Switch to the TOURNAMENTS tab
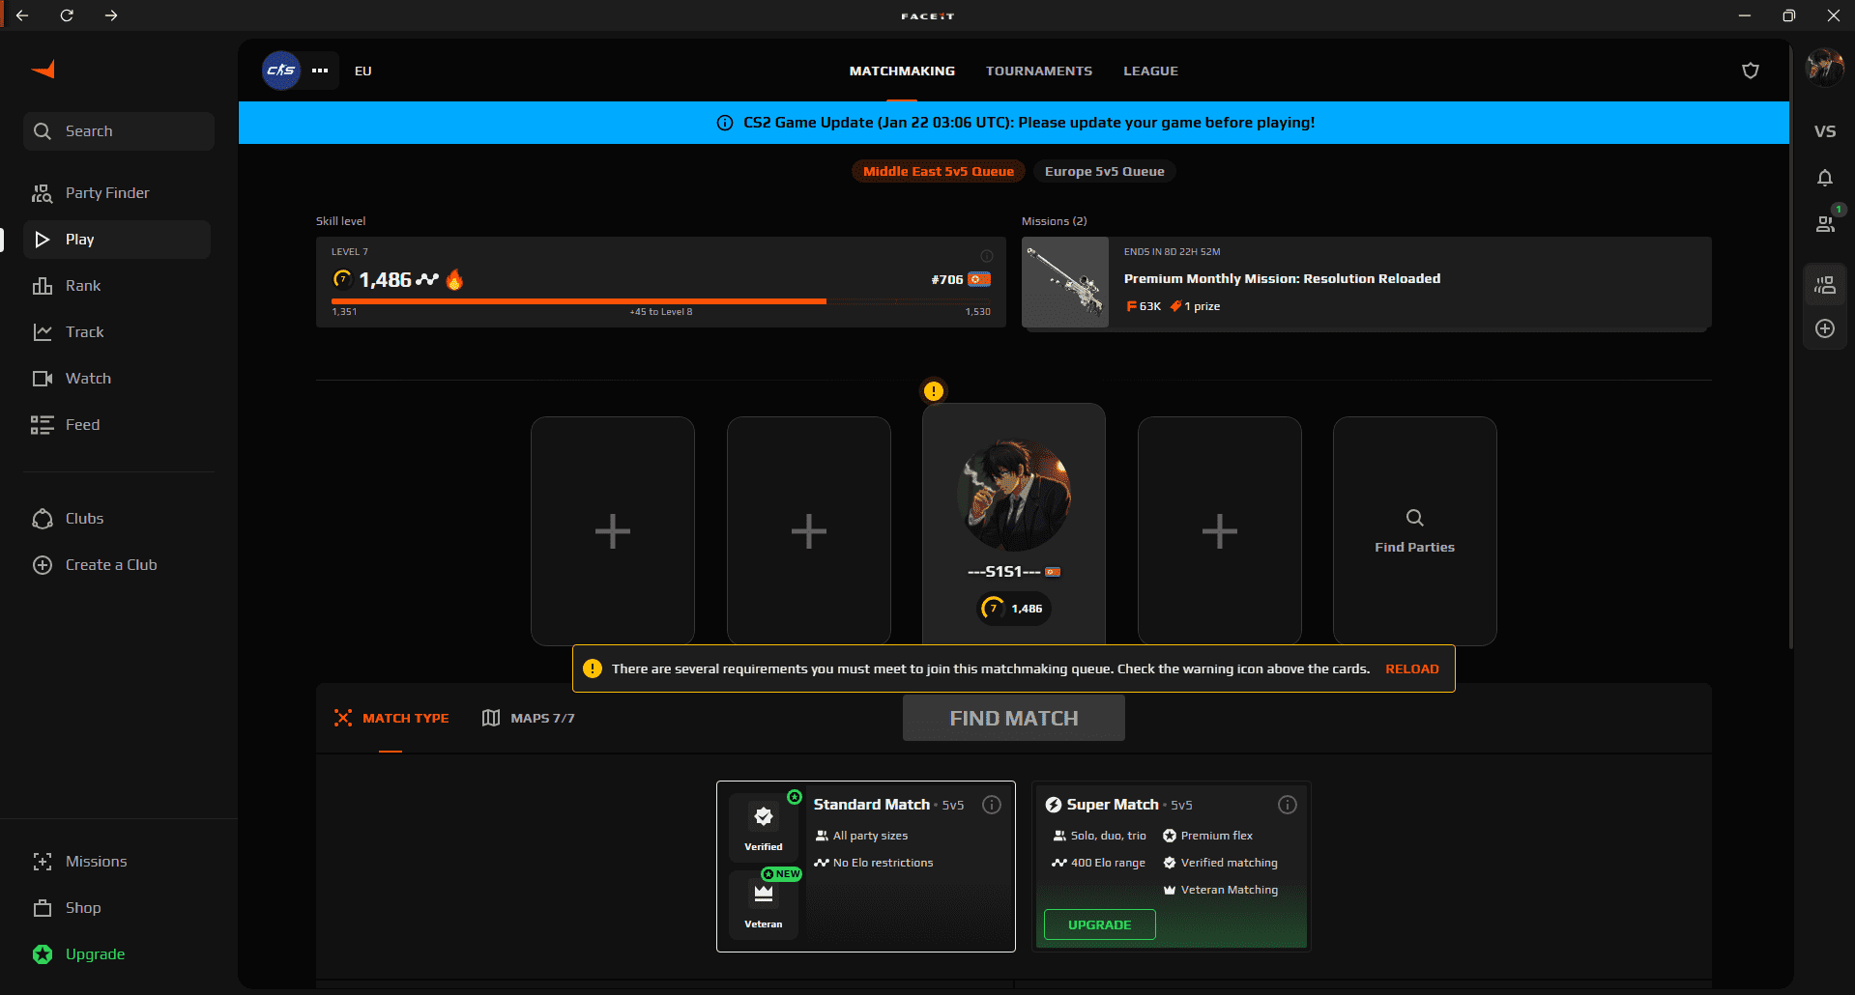 tap(1038, 71)
